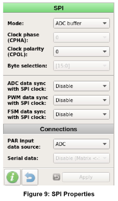Open the Clock polarity (CPOL) dropdown
The width and height of the screenshot is (118, 201).
81,51
